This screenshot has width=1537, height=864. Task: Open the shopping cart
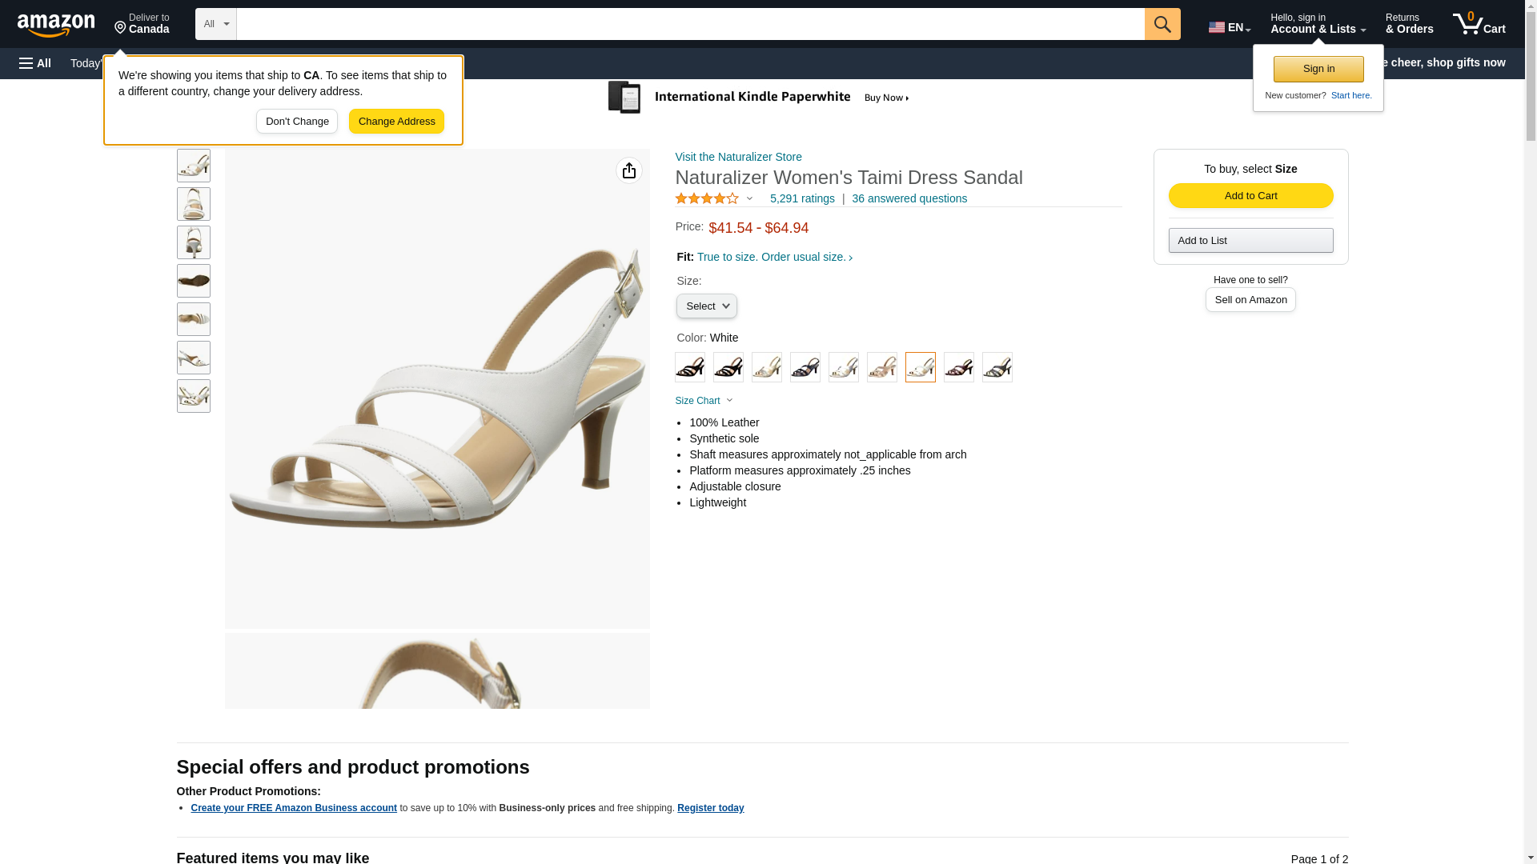(1479, 24)
